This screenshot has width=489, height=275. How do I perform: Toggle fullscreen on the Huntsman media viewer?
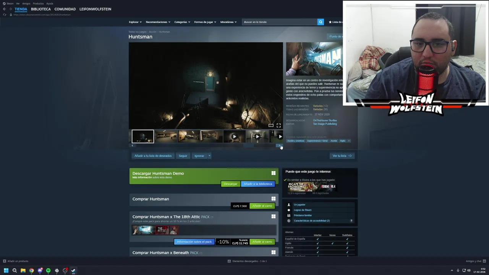pos(279,125)
